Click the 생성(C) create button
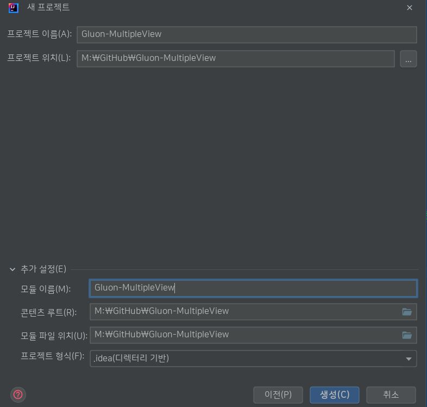Screen dimensions: 427x407 click(335, 394)
